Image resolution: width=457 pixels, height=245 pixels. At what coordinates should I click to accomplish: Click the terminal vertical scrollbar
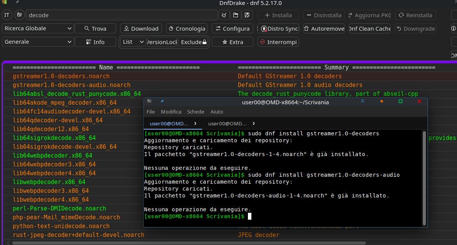point(424,178)
